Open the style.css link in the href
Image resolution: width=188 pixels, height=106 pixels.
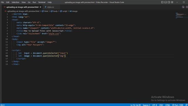(x=54, y=34)
